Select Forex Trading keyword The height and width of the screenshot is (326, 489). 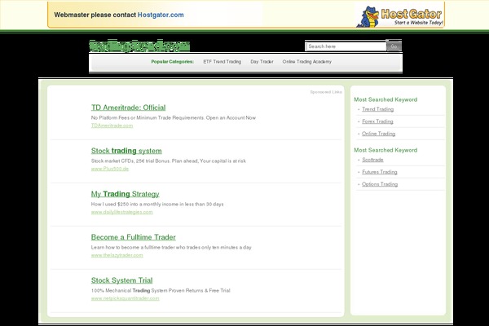377,121
